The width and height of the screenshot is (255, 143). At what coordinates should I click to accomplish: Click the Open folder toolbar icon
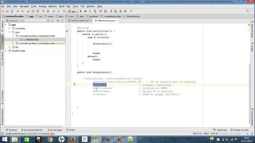(3, 11)
